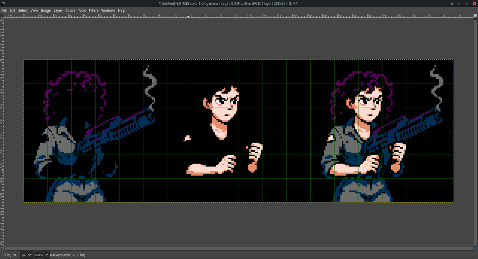Open the Colors menu
This screenshot has width=478, height=259.
(x=71, y=10)
